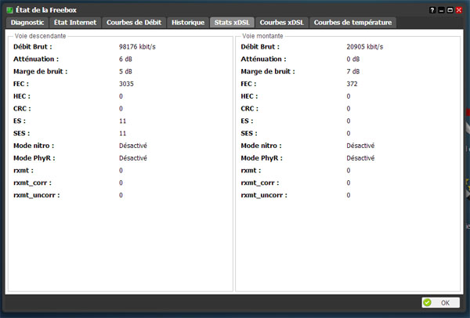Close the État de la Freebox window

459,10
